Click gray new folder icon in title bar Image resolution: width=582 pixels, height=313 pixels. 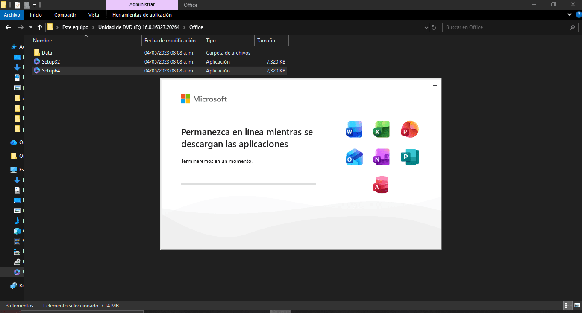(27, 5)
